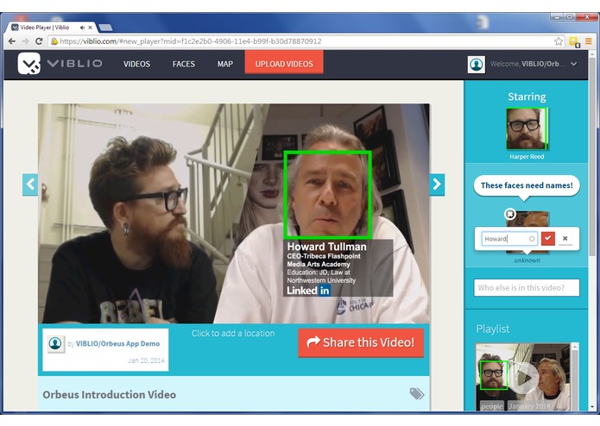Go to next video with right arrow
The image size is (600, 426).
437,185
